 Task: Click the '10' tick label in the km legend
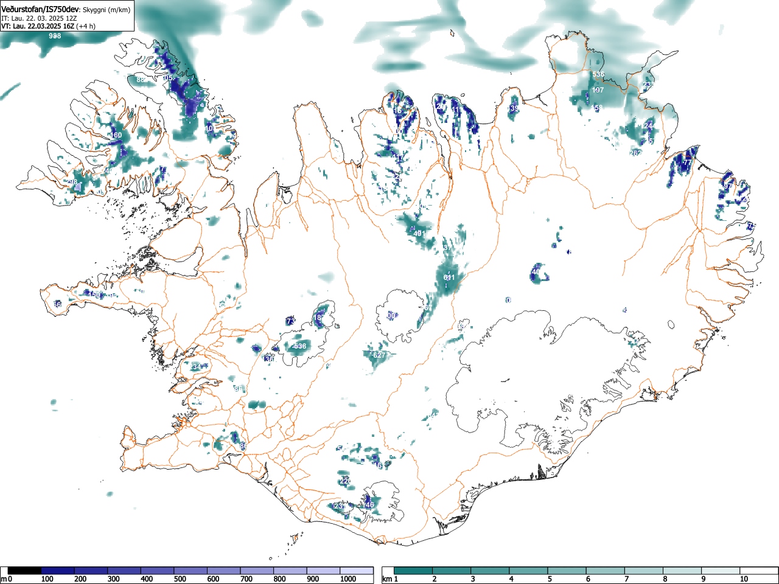pyautogui.click(x=743, y=579)
